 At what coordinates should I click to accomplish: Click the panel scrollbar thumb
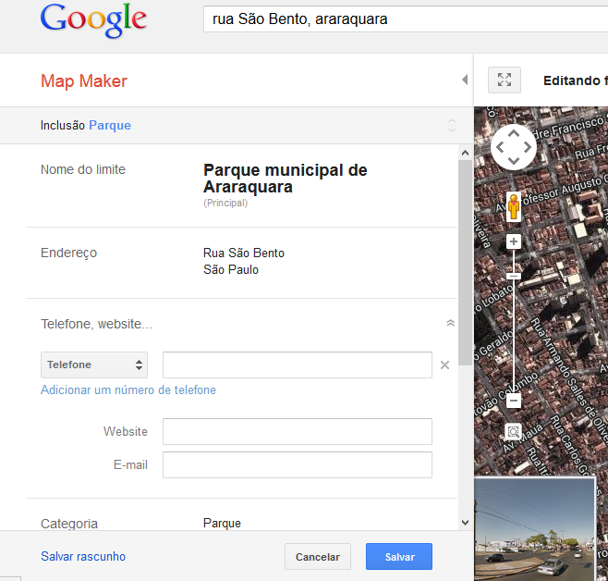[465, 263]
